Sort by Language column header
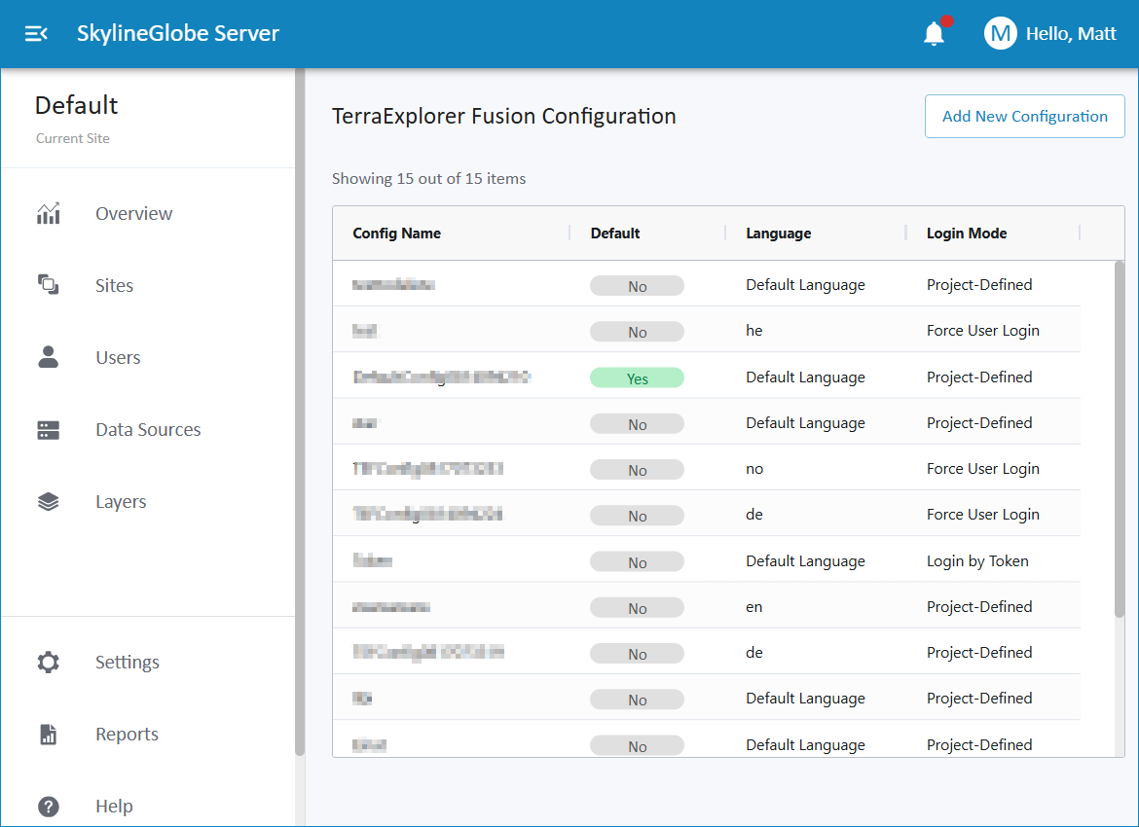 coord(778,234)
